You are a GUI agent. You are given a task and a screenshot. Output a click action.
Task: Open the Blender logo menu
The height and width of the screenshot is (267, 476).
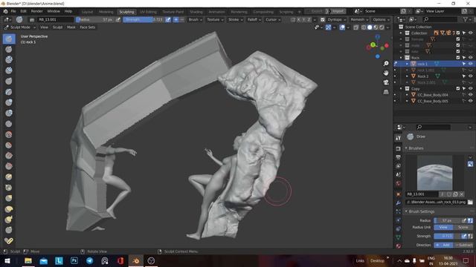(x=5, y=11)
